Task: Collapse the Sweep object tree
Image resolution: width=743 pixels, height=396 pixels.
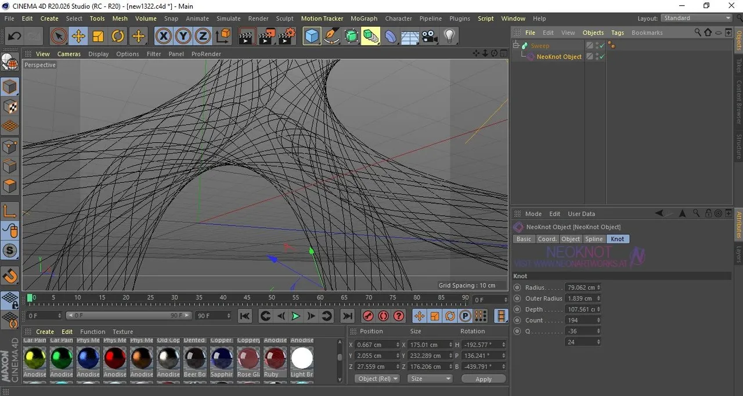Action: (516, 45)
